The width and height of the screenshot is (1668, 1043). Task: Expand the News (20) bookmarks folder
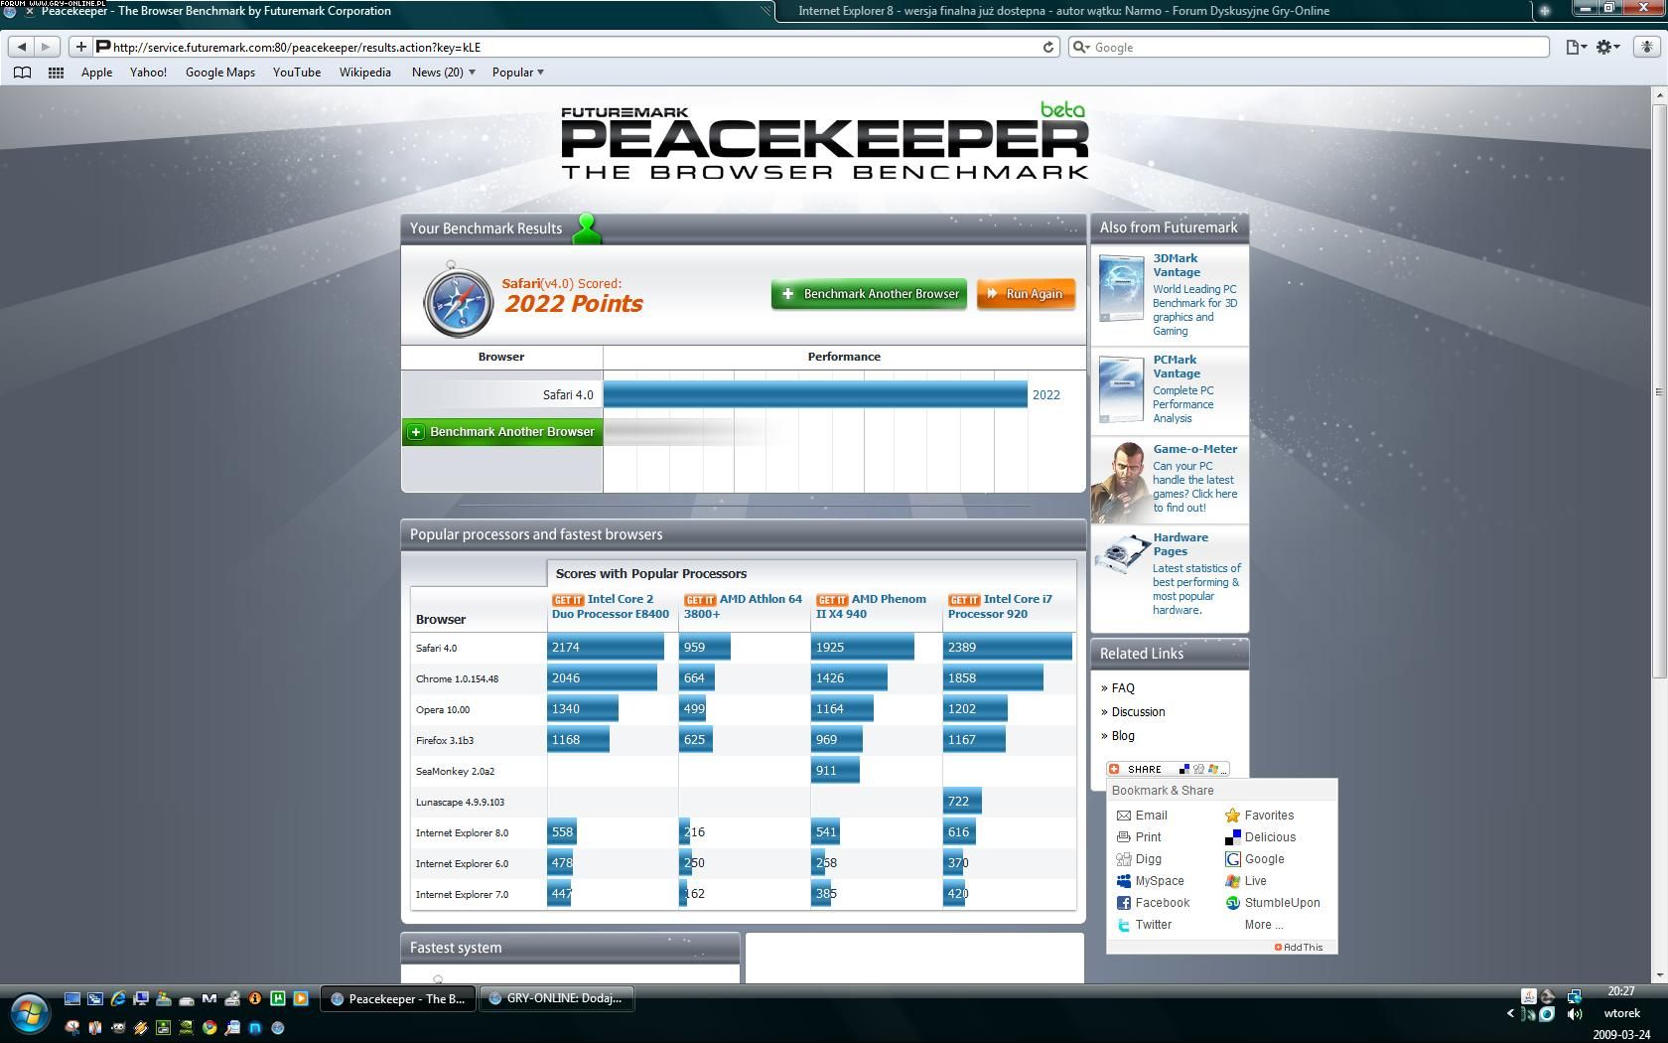(x=443, y=73)
